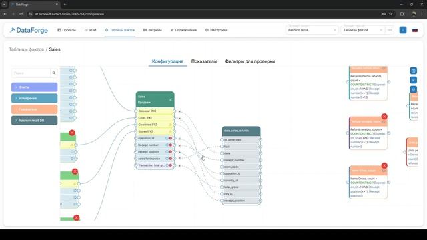The image size is (427, 240).
Task: Switch language via the Russian flag
Action: click(415, 30)
